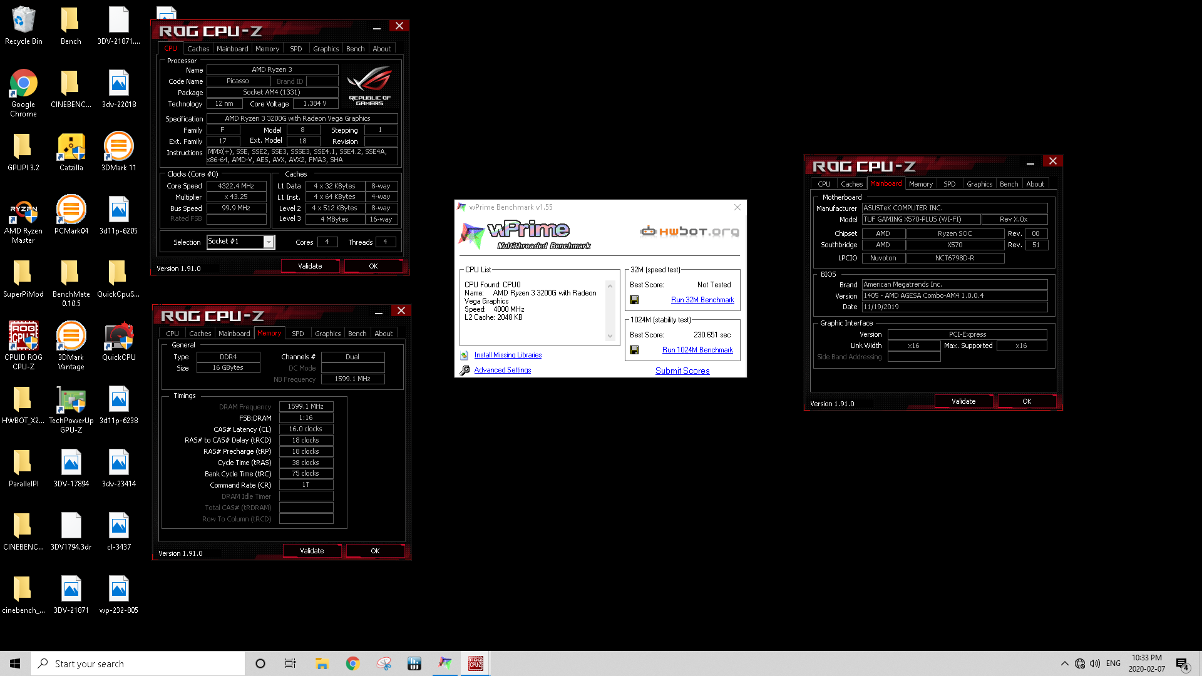1202x676 pixels.
Task: Open the 3d11p-6205 image file
Action: click(x=118, y=215)
